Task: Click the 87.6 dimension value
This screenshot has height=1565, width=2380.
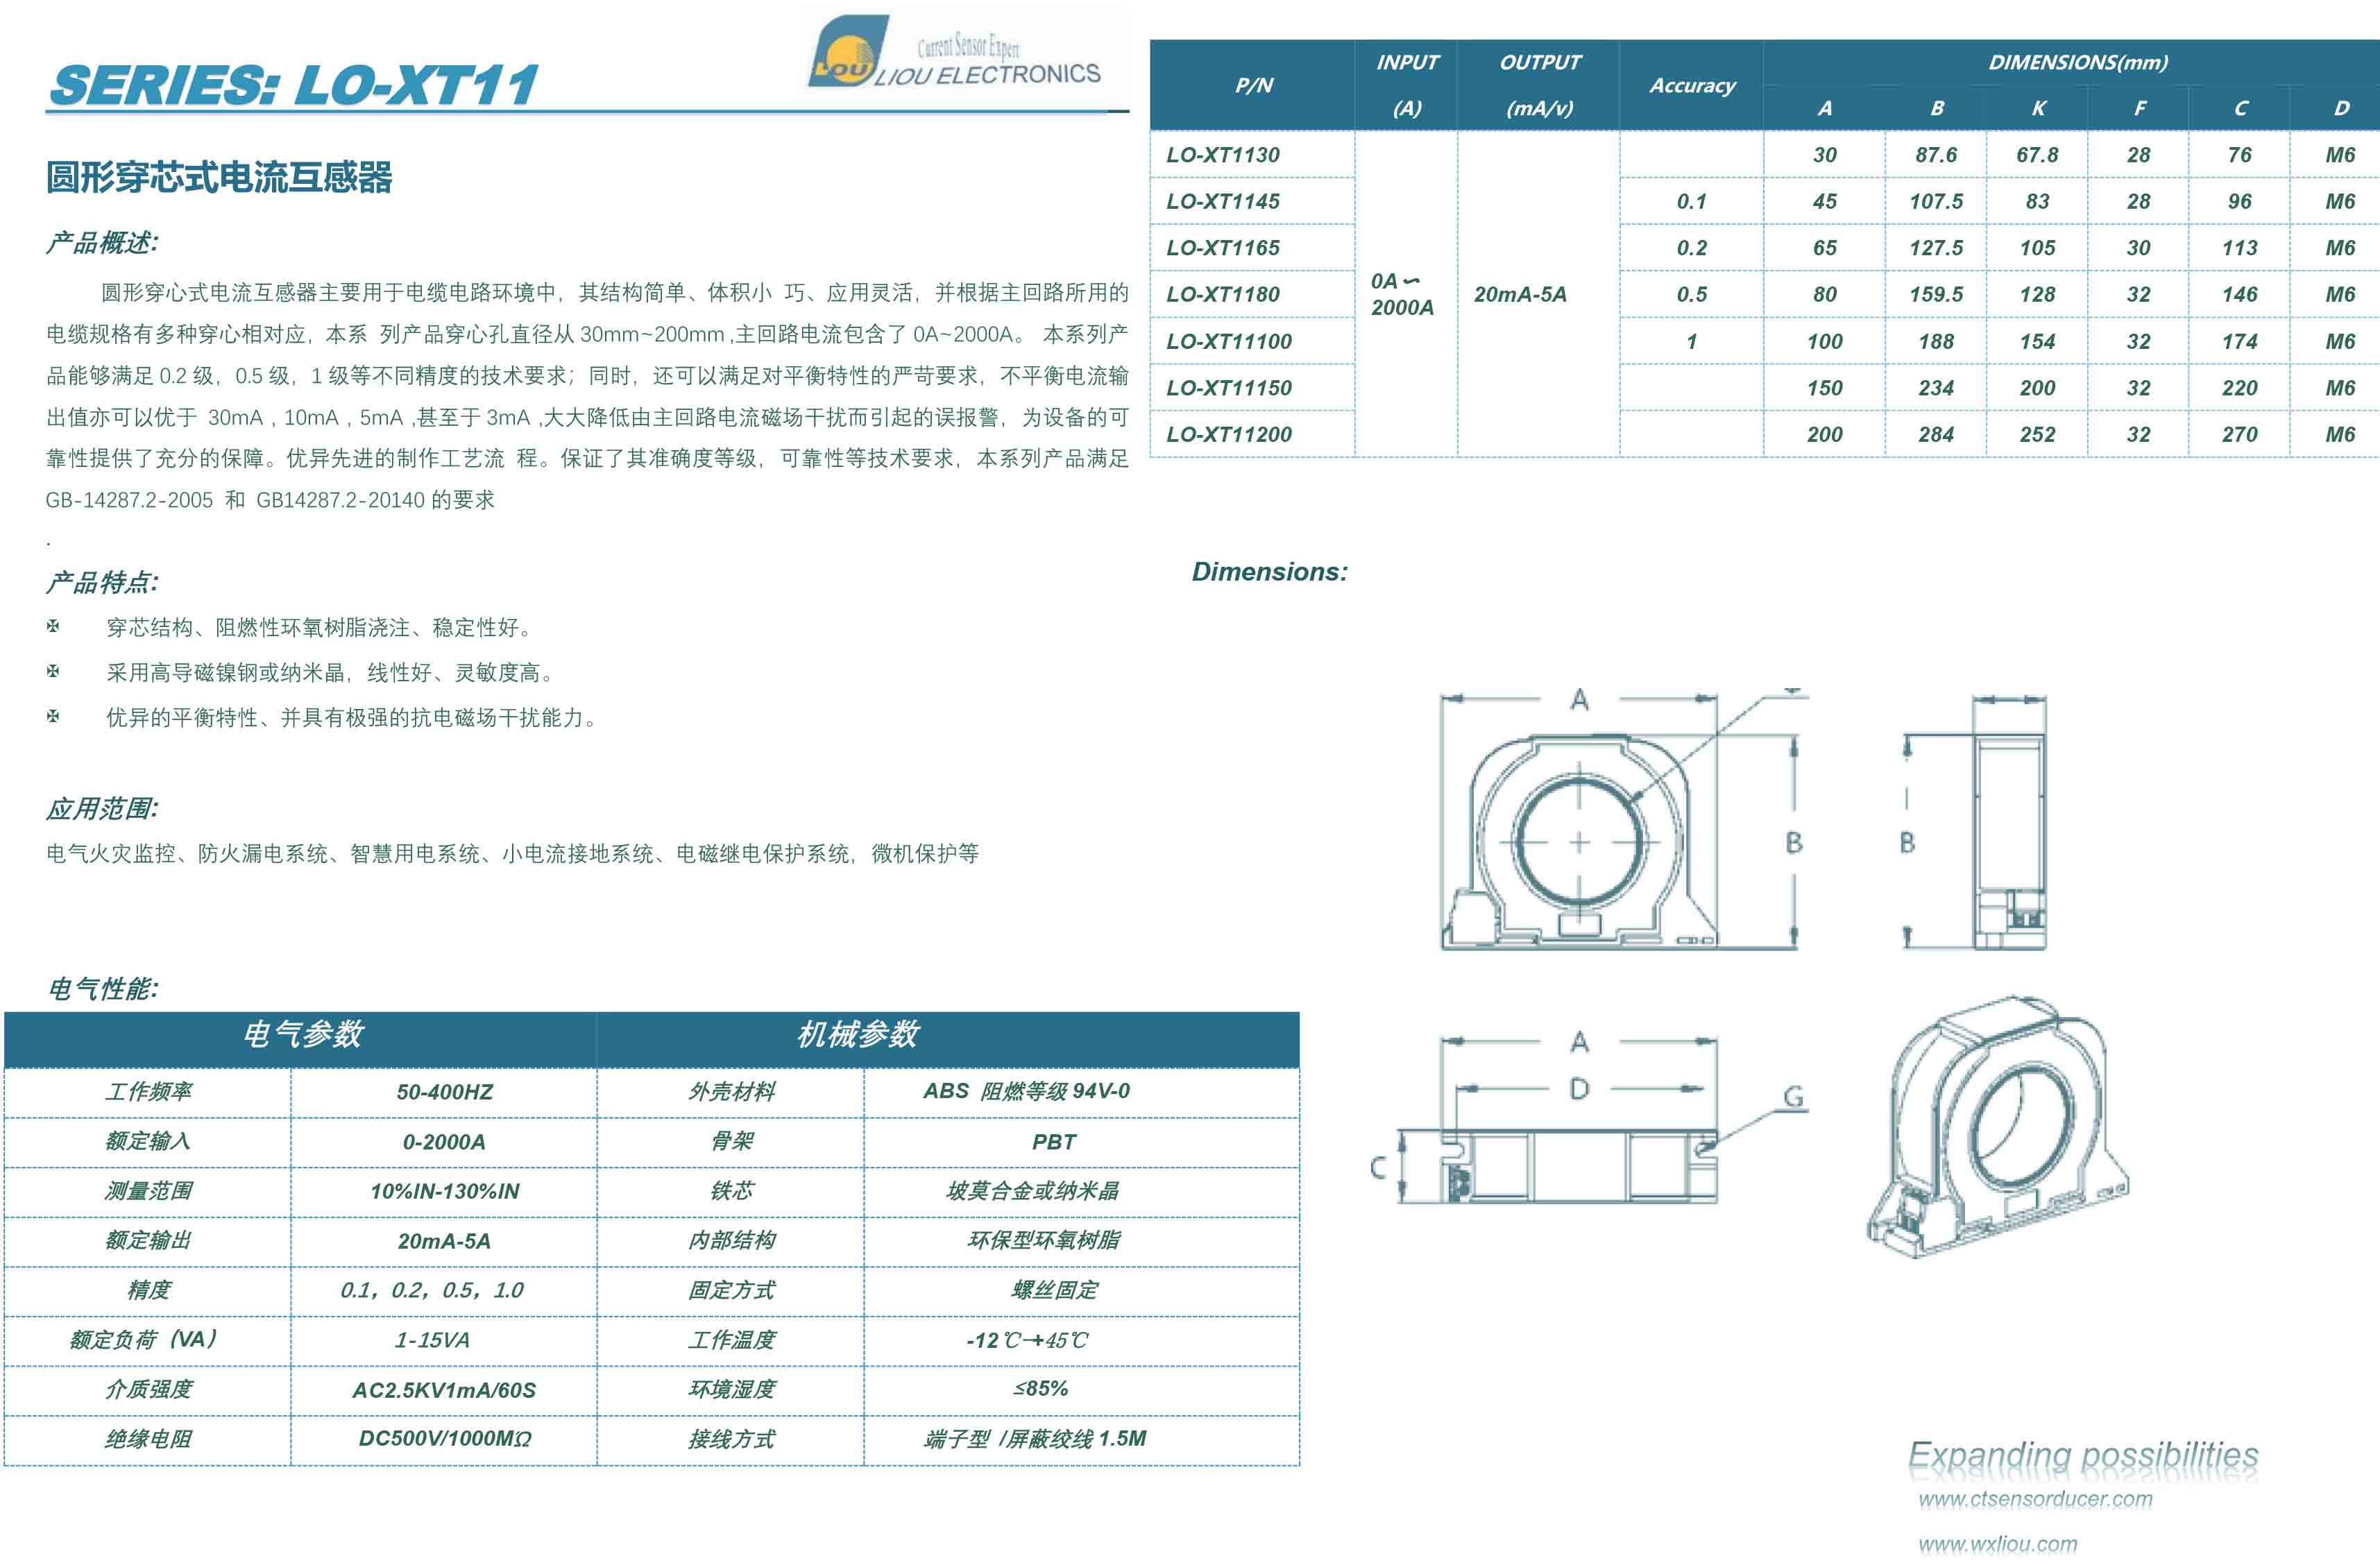Action: (x=1936, y=155)
